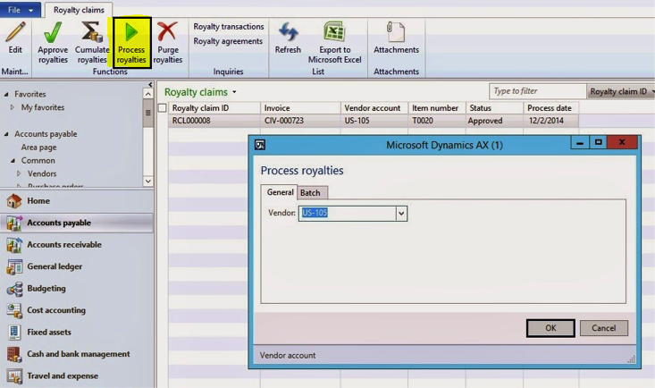Collapse Accounts payable tree node
This screenshot has width=655, height=388.
(x=6, y=134)
